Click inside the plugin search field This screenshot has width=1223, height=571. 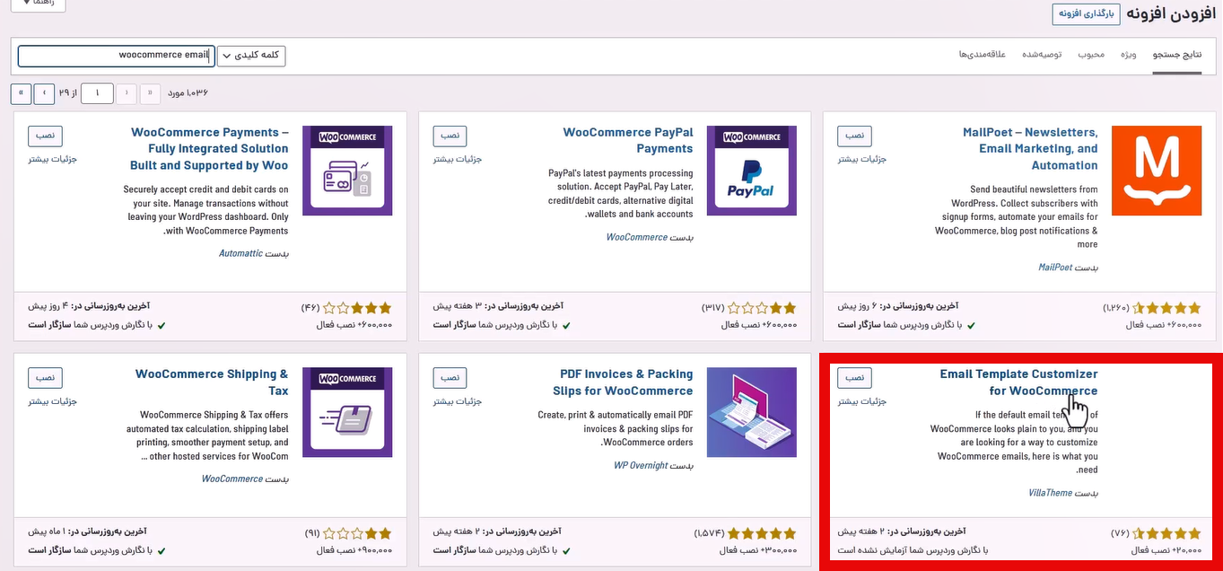pyautogui.click(x=115, y=55)
